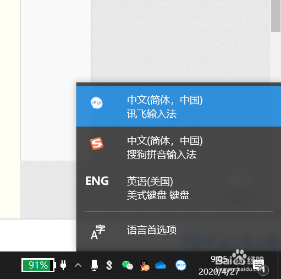281x279 pixels.
Task: Click the white Sogou S tray icon
Action: 109,265
